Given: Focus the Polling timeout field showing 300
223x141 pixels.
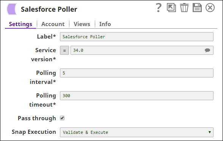Looking at the screenshot, I should click(137, 96).
